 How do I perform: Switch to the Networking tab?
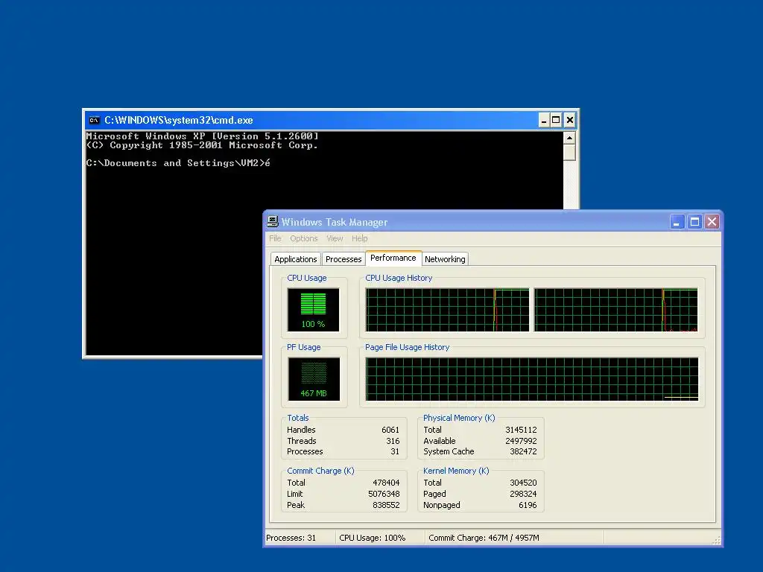pos(445,259)
